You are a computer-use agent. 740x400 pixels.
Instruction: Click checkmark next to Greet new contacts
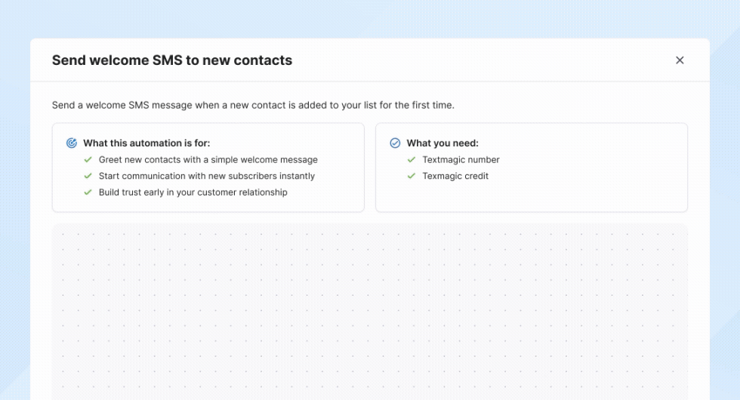[88, 160]
